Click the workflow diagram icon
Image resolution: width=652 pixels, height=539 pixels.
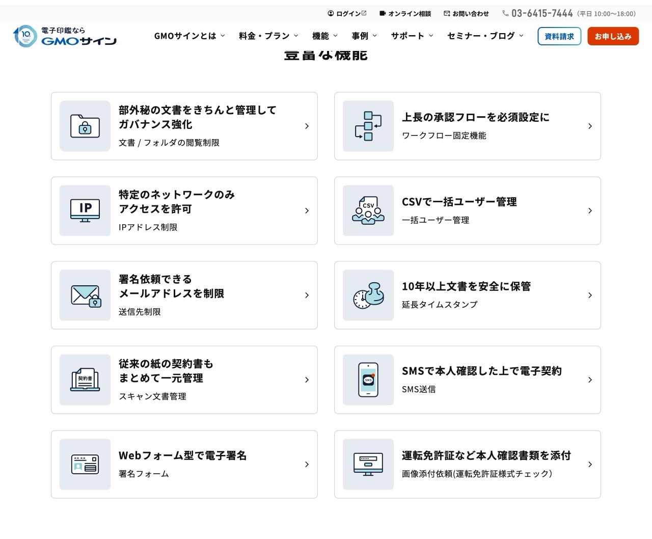(x=368, y=126)
